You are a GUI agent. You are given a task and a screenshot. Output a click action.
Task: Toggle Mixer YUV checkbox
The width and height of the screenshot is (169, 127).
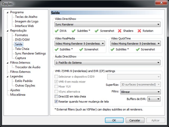coord(56,86)
